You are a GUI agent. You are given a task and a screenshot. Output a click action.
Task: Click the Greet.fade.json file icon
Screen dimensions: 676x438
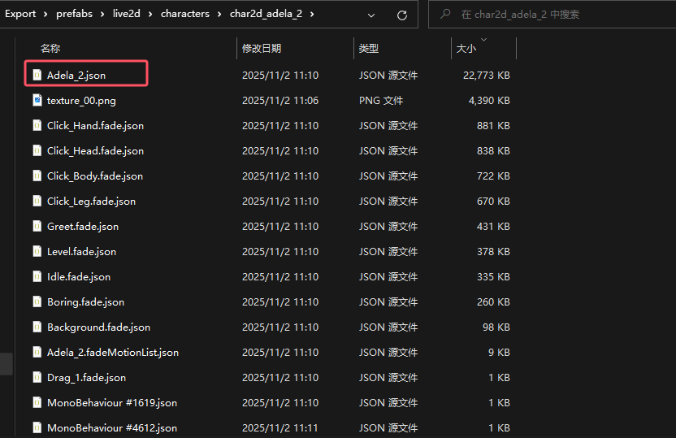click(37, 227)
